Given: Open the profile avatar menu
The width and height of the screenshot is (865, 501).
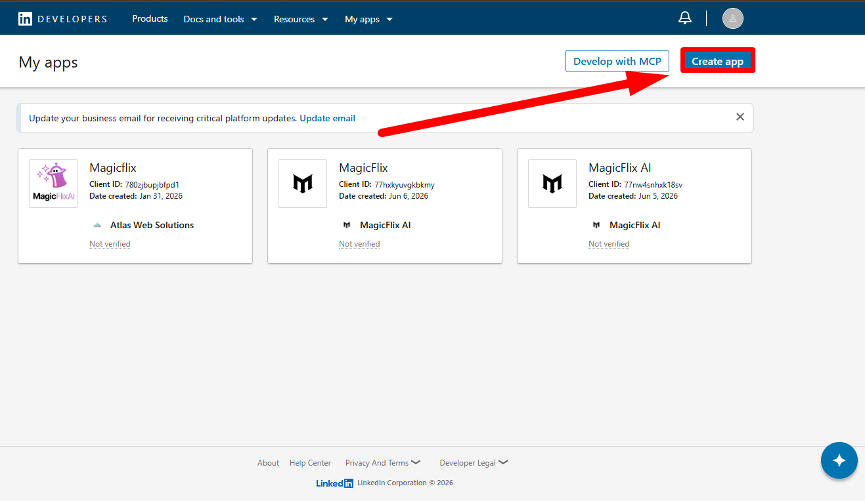Looking at the screenshot, I should (733, 18).
